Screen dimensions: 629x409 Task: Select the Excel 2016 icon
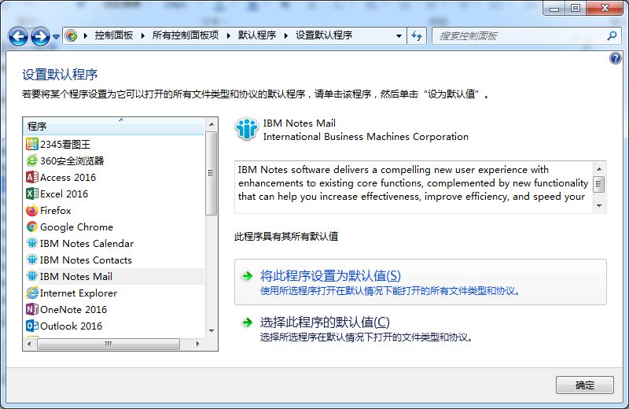32,193
